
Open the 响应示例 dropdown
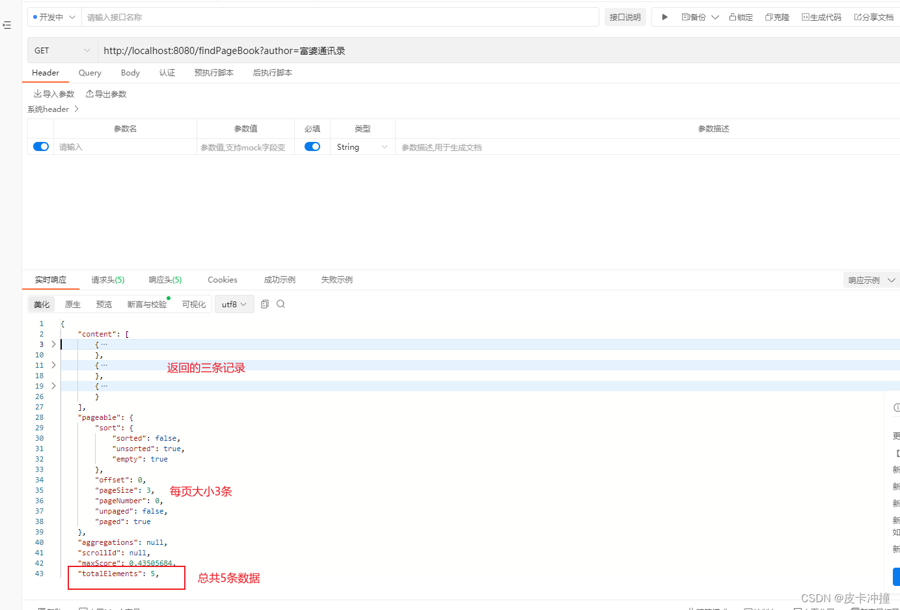[871, 280]
